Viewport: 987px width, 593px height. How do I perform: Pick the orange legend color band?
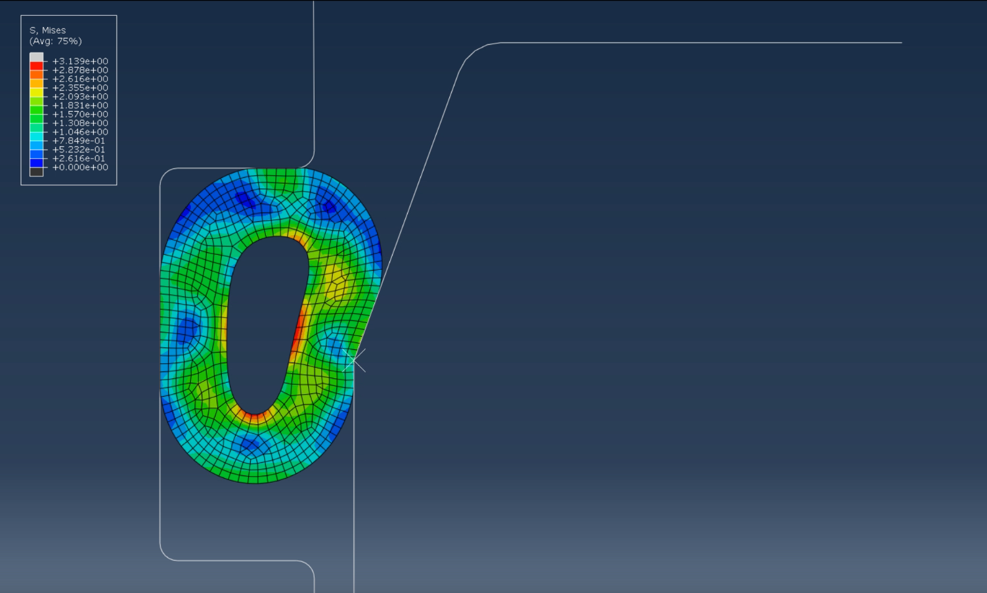click(36, 75)
